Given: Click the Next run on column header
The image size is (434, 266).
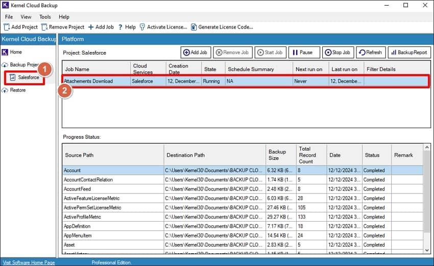Looking at the screenshot, I should [x=311, y=69].
